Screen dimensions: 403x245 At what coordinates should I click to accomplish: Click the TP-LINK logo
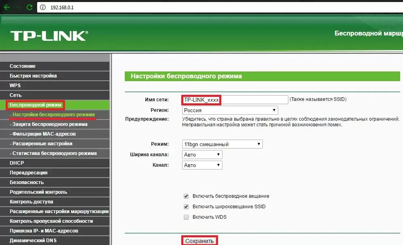click(48, 36)
